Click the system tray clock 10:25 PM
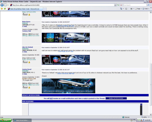The image size is (152, 122). pos(147,120)
